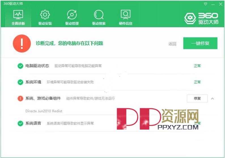Screen dimensions: 225x158
Task: Open the 驱动管理 tab
Action: pos(72,17)
